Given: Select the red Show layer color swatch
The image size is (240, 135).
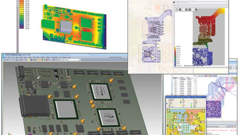Looking at the screenshot, I should (210, 76).
